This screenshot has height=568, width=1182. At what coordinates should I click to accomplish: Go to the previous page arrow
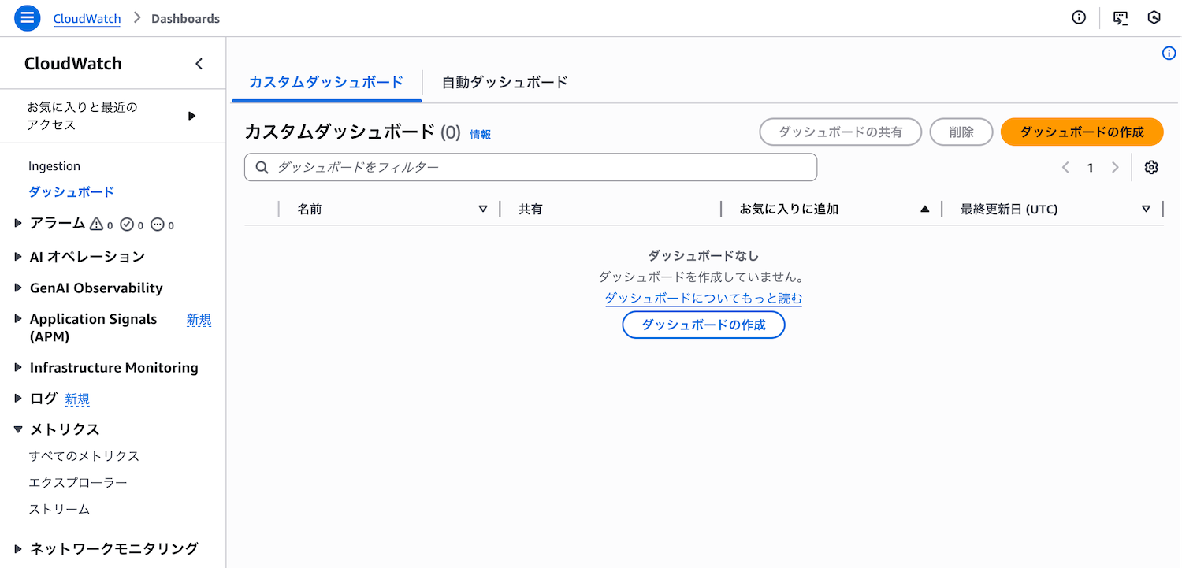point(1065,167)
